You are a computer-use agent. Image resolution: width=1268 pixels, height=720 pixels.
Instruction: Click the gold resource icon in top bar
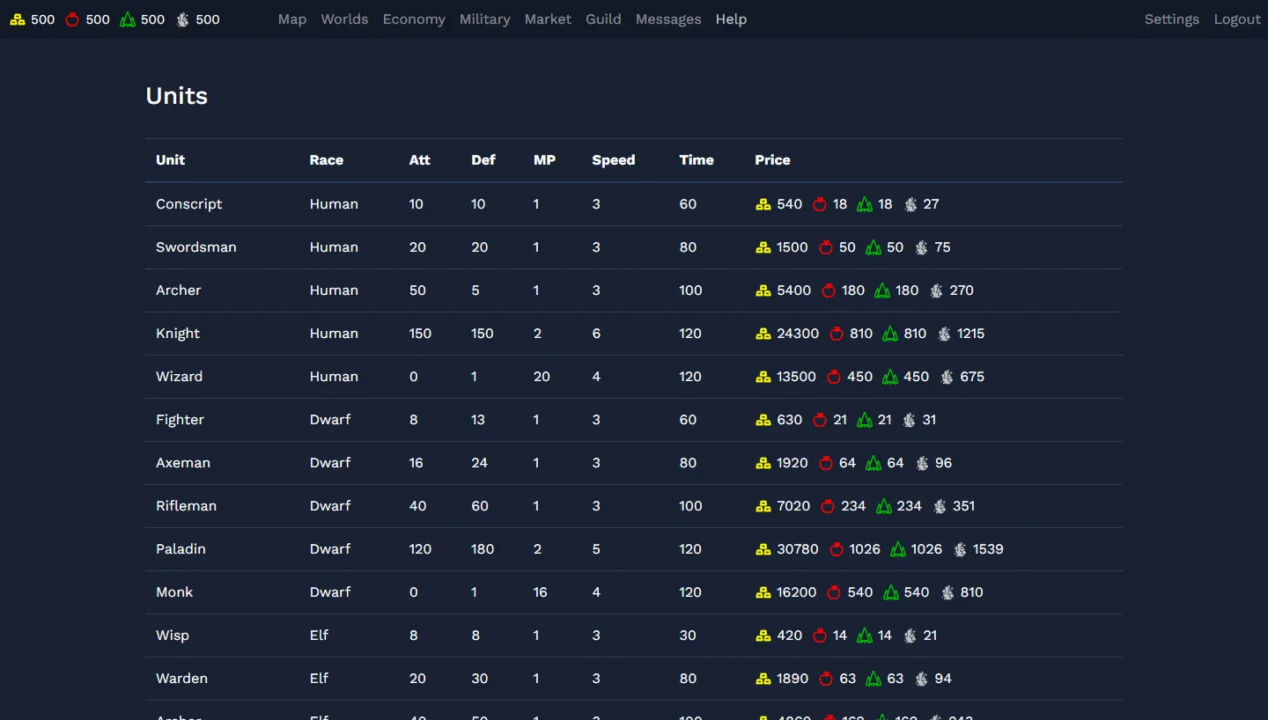(18, 19)
